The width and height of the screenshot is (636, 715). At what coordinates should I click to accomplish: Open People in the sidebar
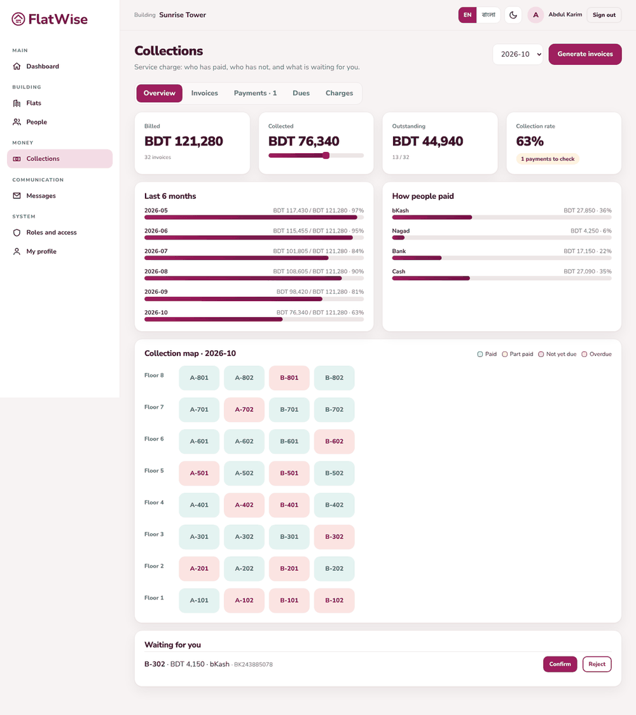tap(60, 122)
